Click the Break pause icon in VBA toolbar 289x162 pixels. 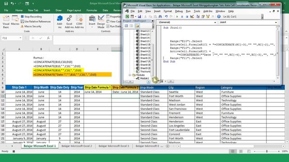click(182, 17)
